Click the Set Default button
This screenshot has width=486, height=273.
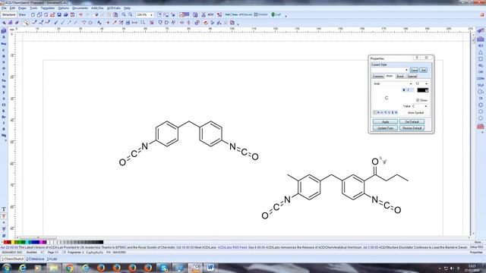tap(412, 121)
